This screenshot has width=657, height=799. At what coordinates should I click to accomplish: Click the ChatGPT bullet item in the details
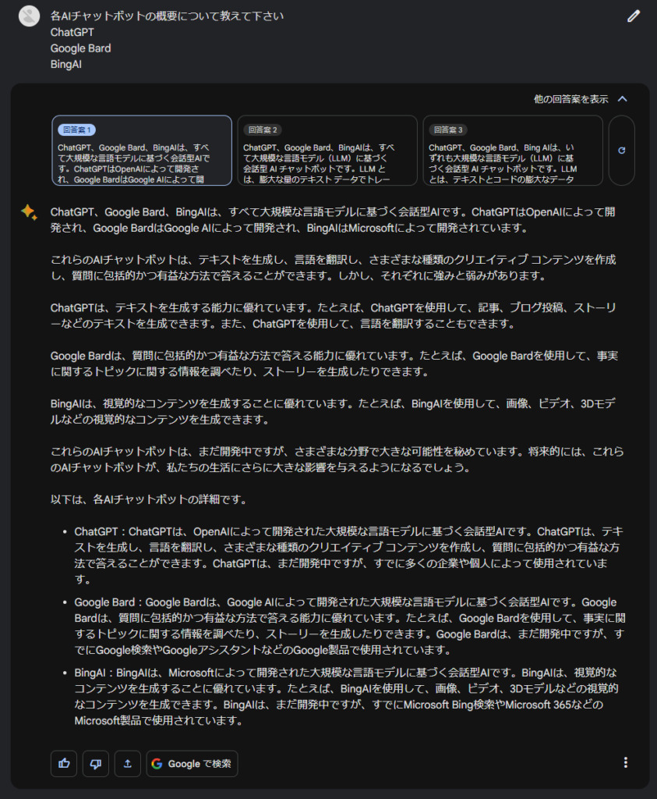coord(348,555)
